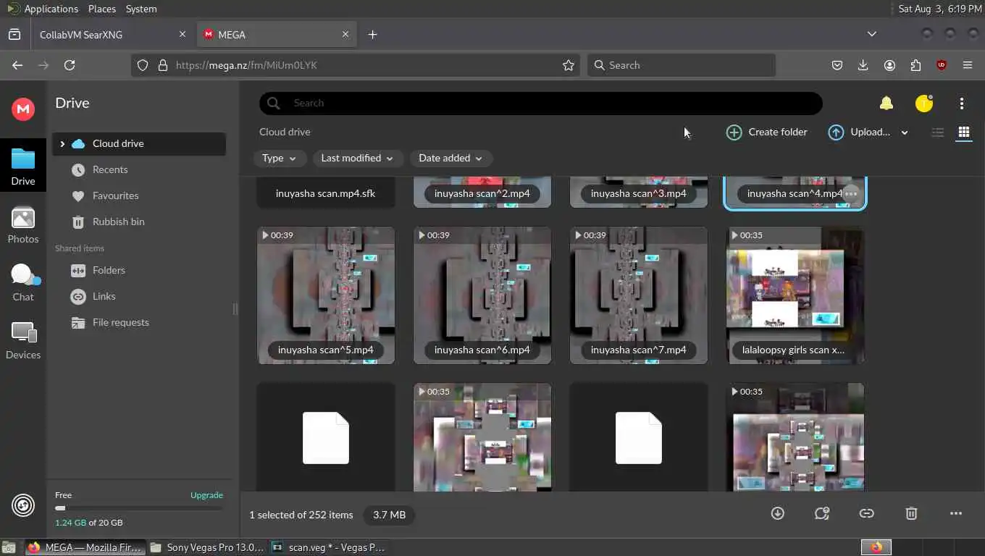List all tabs dropdown arrow
This screenshot has width=985, height=556.
(x=872, y=34)
